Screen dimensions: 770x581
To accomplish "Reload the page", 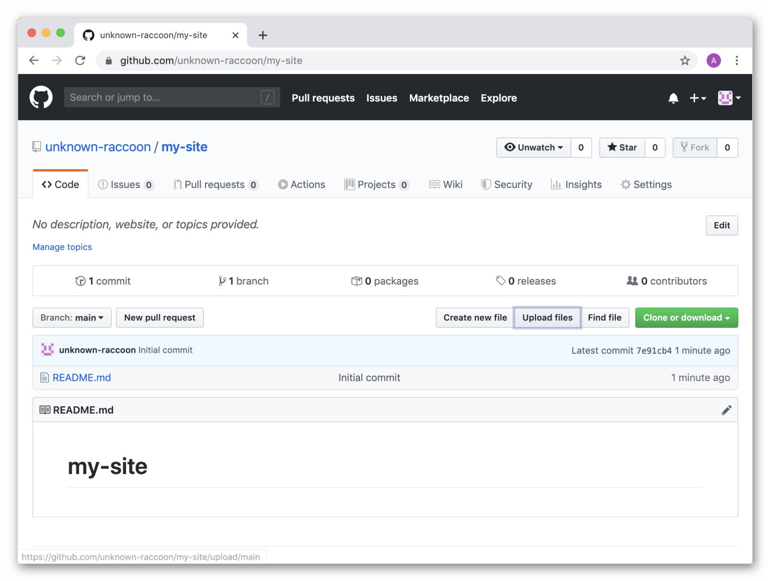I will point(80,61).
